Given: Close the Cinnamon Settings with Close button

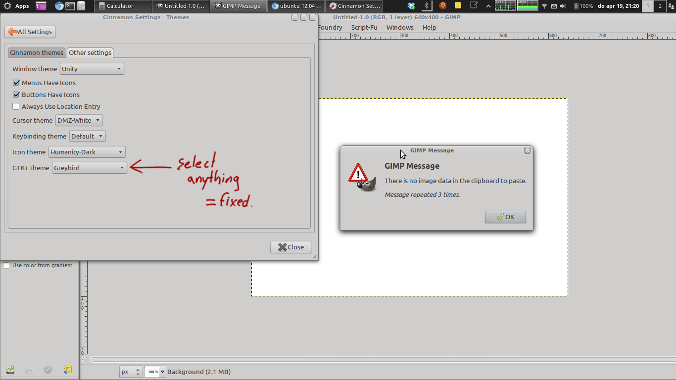Looking at the screenshot, I should (x=290, y=247).
